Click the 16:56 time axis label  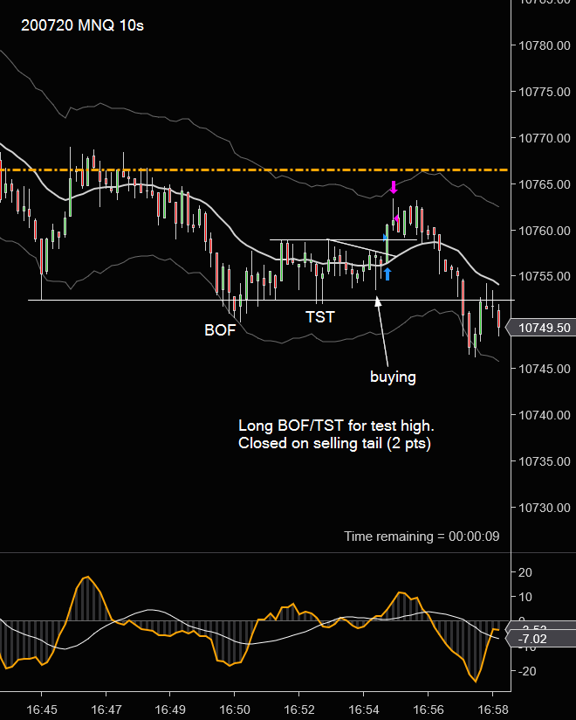[x=429, y=710]
